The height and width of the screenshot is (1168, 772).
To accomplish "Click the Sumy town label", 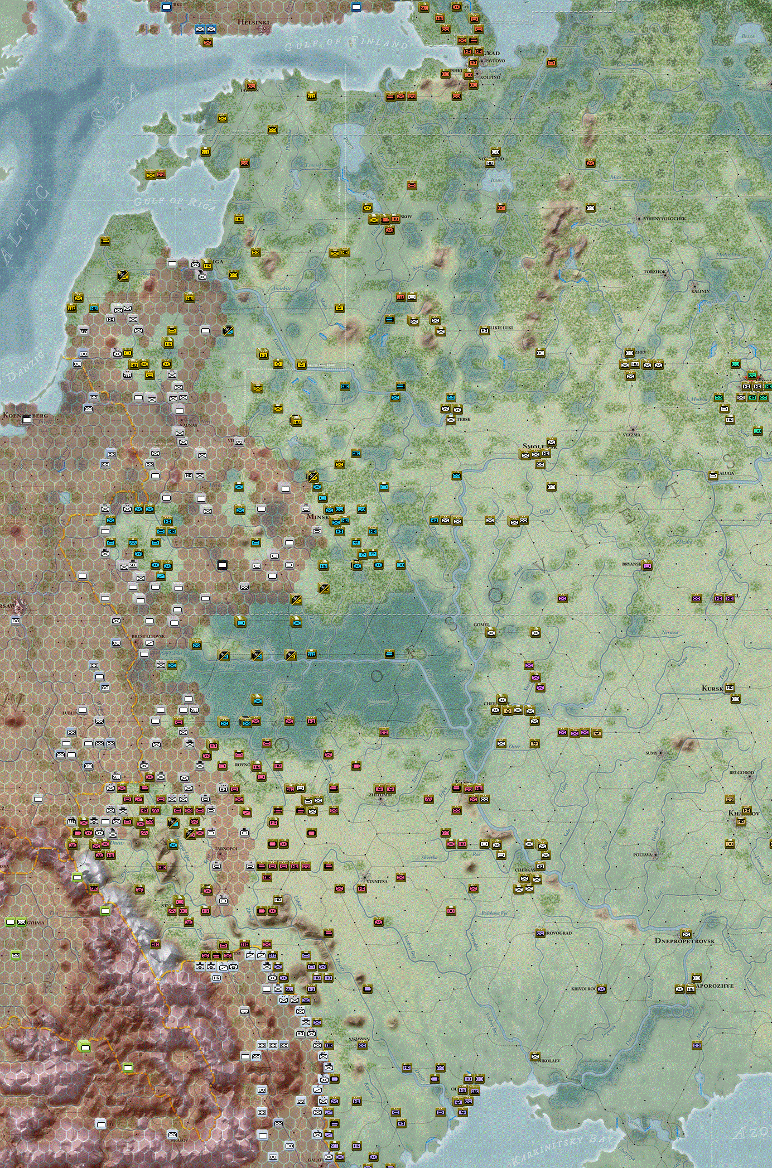I will pos(652,753).
